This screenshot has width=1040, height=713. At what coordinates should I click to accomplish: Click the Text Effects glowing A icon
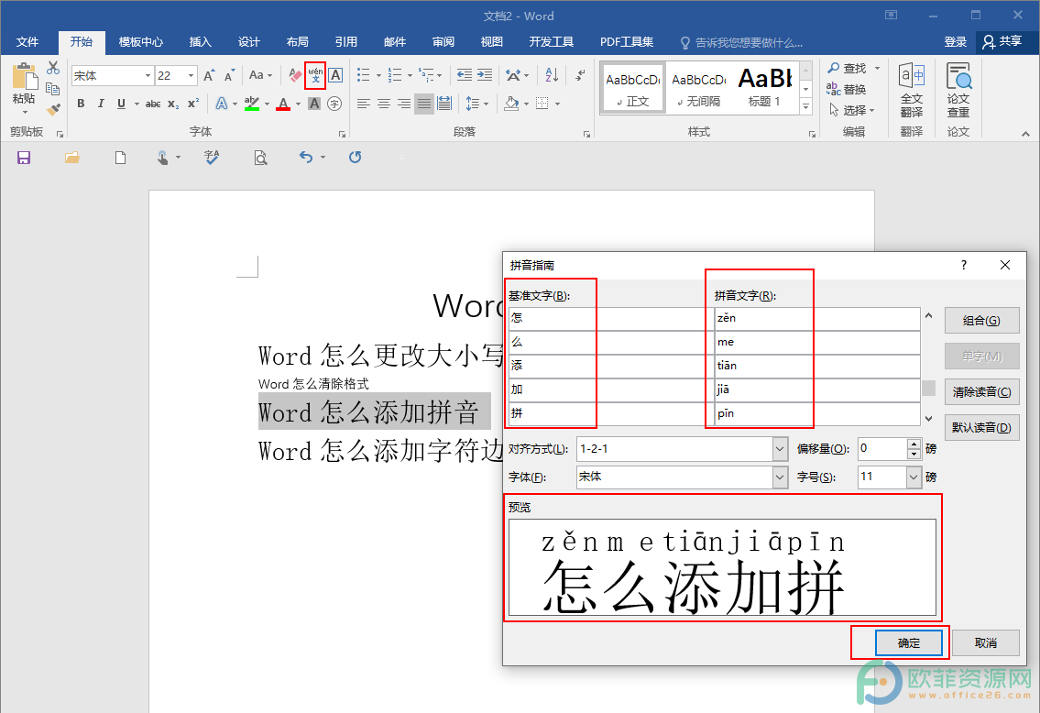[x=222, y=104]
